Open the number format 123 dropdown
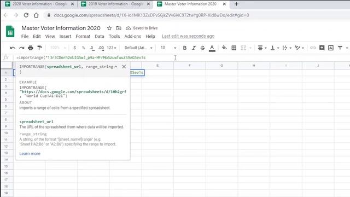 (x=112, y=48)
